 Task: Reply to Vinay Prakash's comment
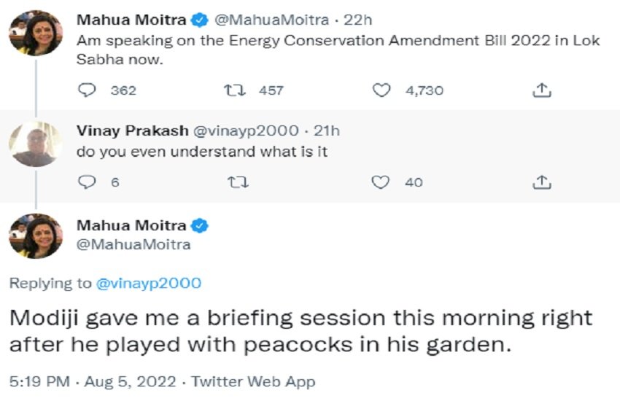point(88,182)
